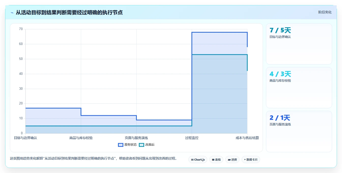342x173 pixels.
Task: Select the 进度 tag chip
Action: click(232, 160)
